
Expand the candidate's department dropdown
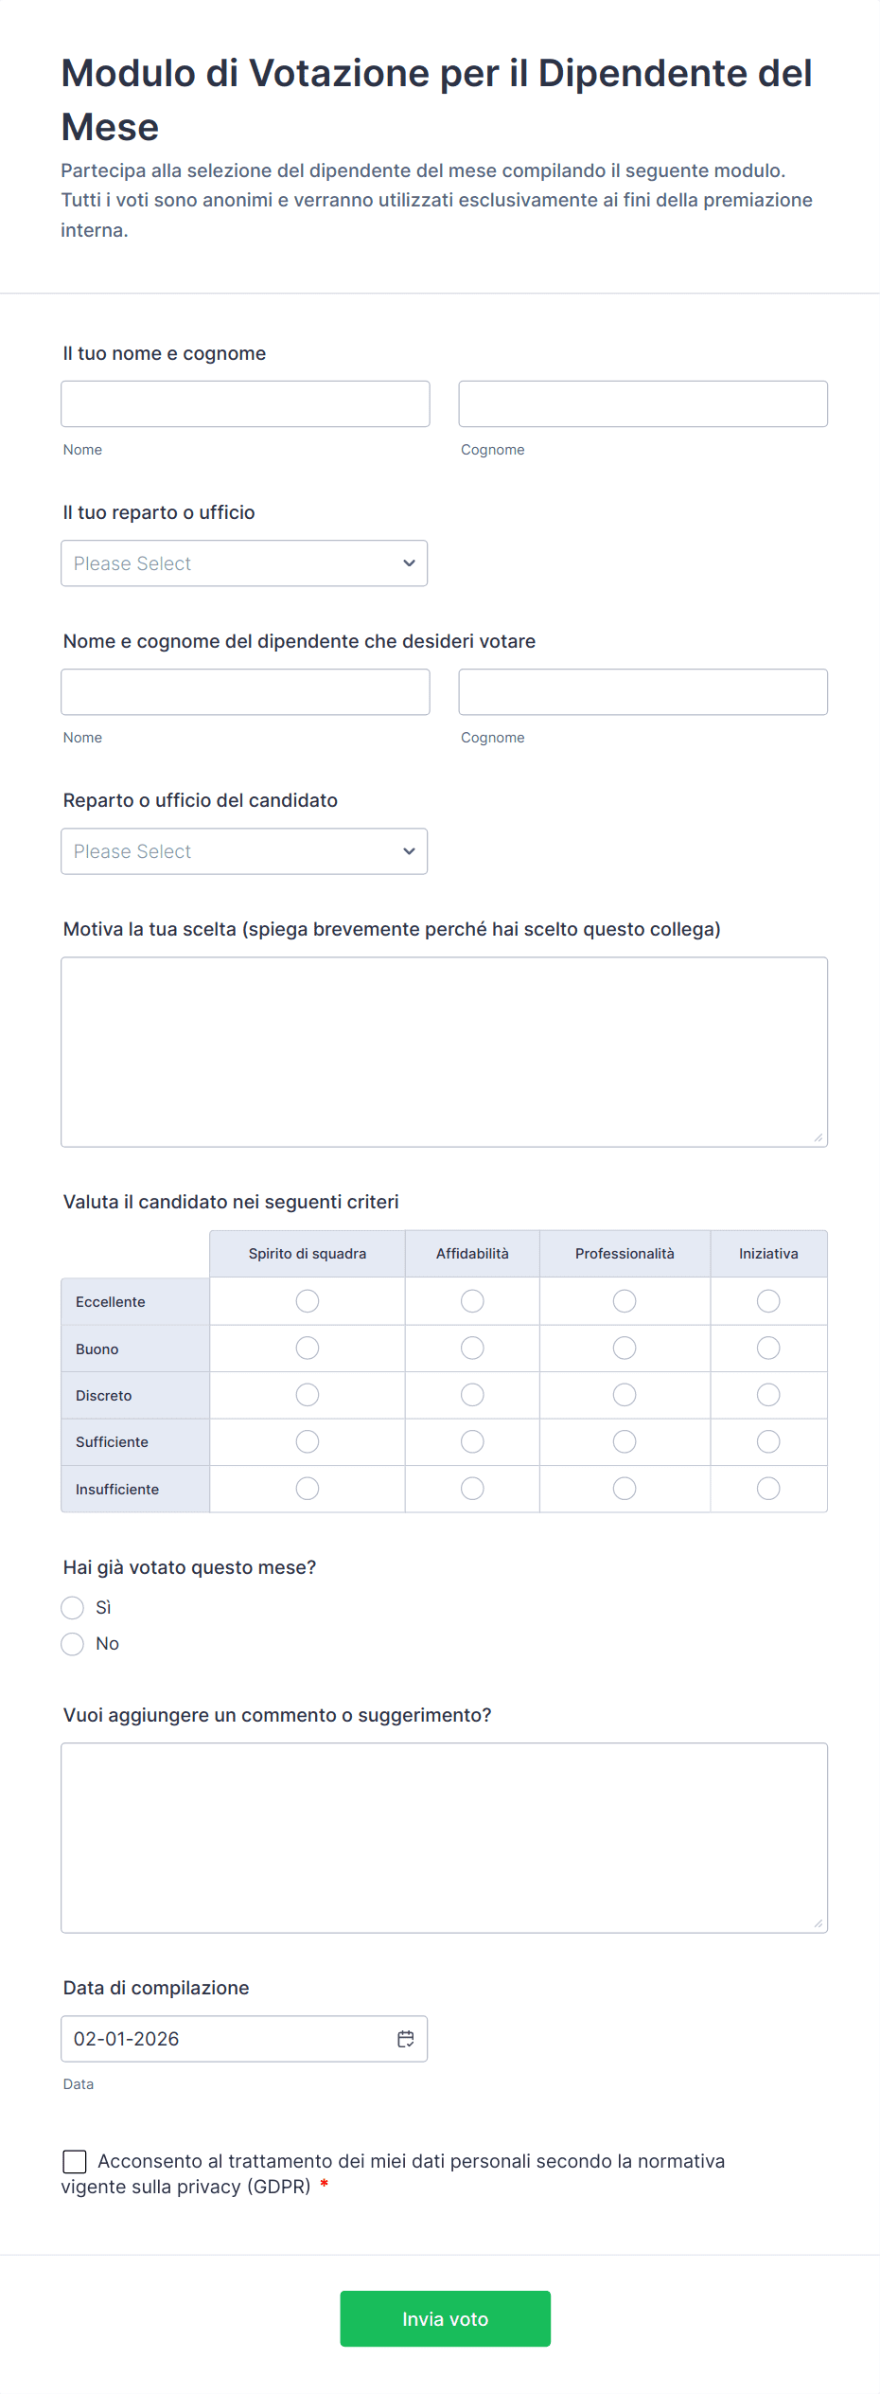tap(244, 851)
